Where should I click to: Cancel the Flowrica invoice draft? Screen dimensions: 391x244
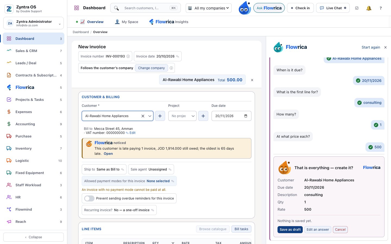(340, 230)
